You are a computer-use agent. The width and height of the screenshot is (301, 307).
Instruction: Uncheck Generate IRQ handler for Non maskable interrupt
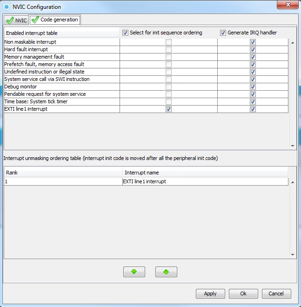click(253, 42)
